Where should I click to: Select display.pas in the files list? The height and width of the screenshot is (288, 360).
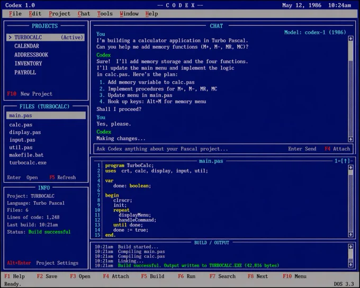click(x=25, y=132)
